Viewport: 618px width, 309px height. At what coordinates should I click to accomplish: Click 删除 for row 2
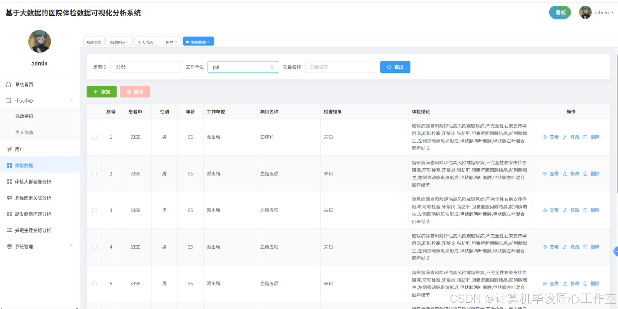coord(591,174)
